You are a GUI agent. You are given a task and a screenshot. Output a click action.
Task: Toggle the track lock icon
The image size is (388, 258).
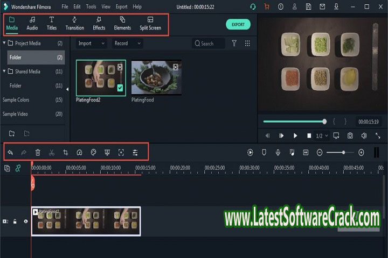coord(15,221)
